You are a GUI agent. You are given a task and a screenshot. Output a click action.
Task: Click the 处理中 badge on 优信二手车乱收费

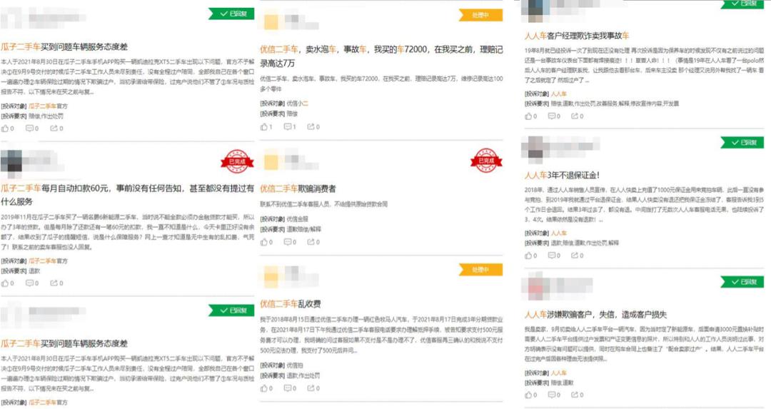click(x=481, y=269)
